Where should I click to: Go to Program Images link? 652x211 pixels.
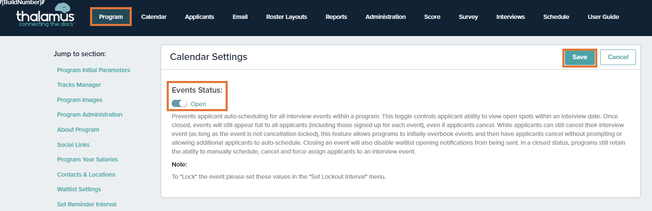coord(80,100)
